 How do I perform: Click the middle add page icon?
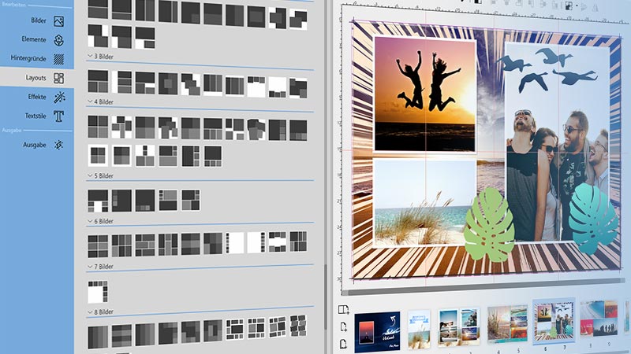click(343, 326)
